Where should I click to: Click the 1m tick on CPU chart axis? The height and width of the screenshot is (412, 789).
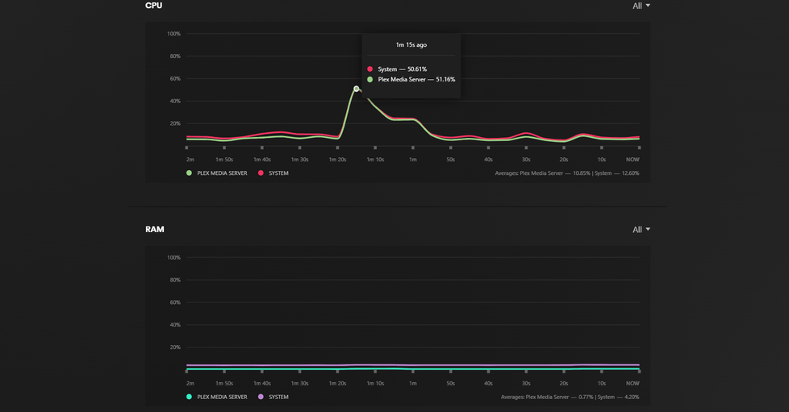point(412,160)
